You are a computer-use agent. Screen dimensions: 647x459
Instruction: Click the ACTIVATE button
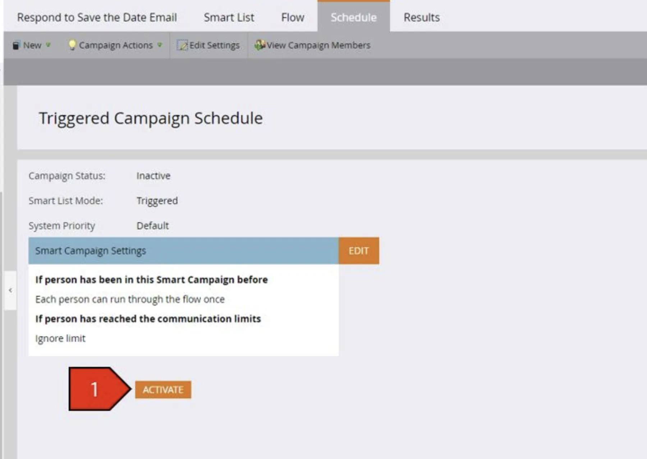click(163, 390)
